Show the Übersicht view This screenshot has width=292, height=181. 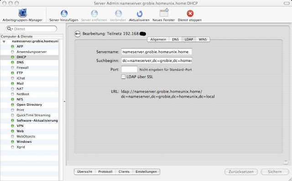tap(85, 172)
